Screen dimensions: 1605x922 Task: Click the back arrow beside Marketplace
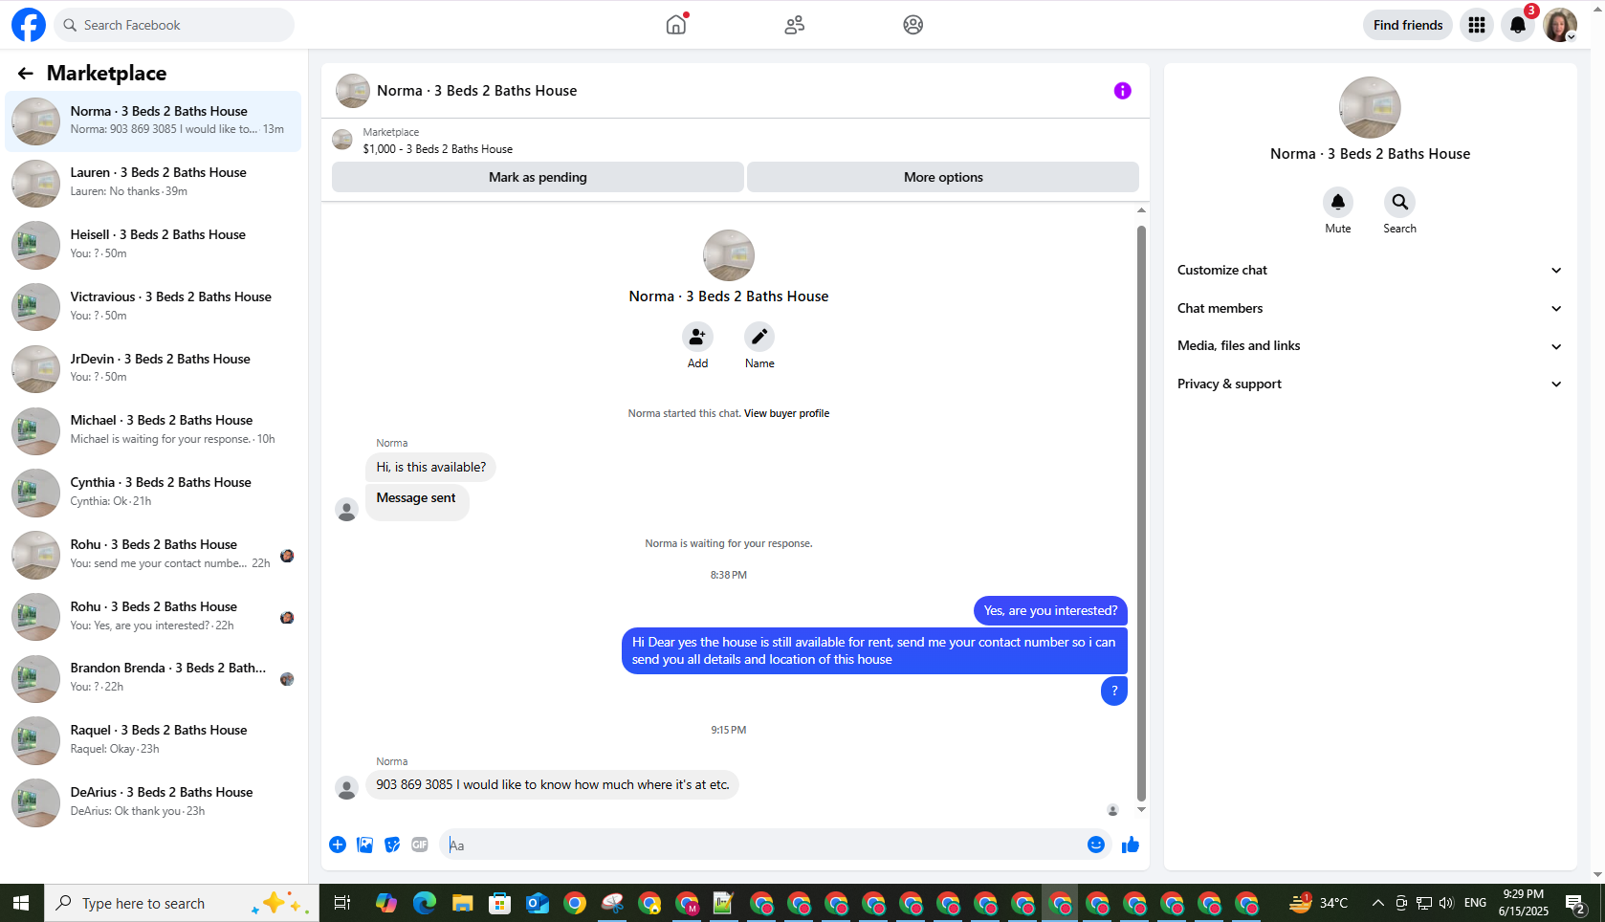(25, 74)
